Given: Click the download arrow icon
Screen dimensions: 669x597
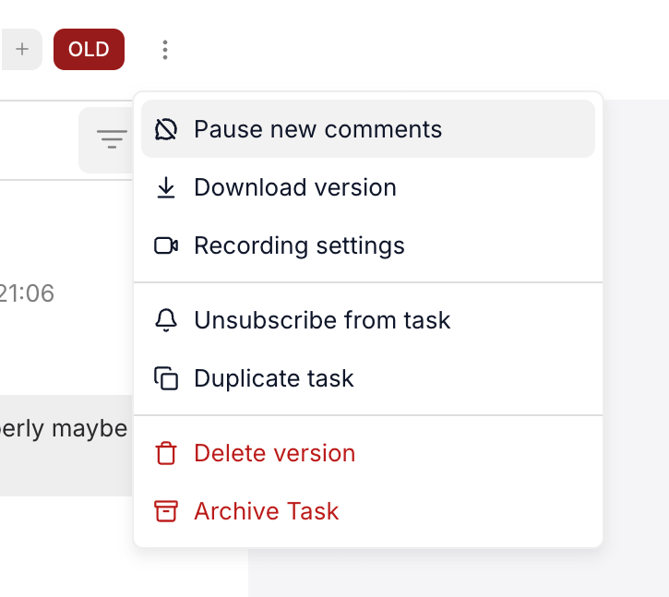Looking at the screenshot, I should 166,187.
